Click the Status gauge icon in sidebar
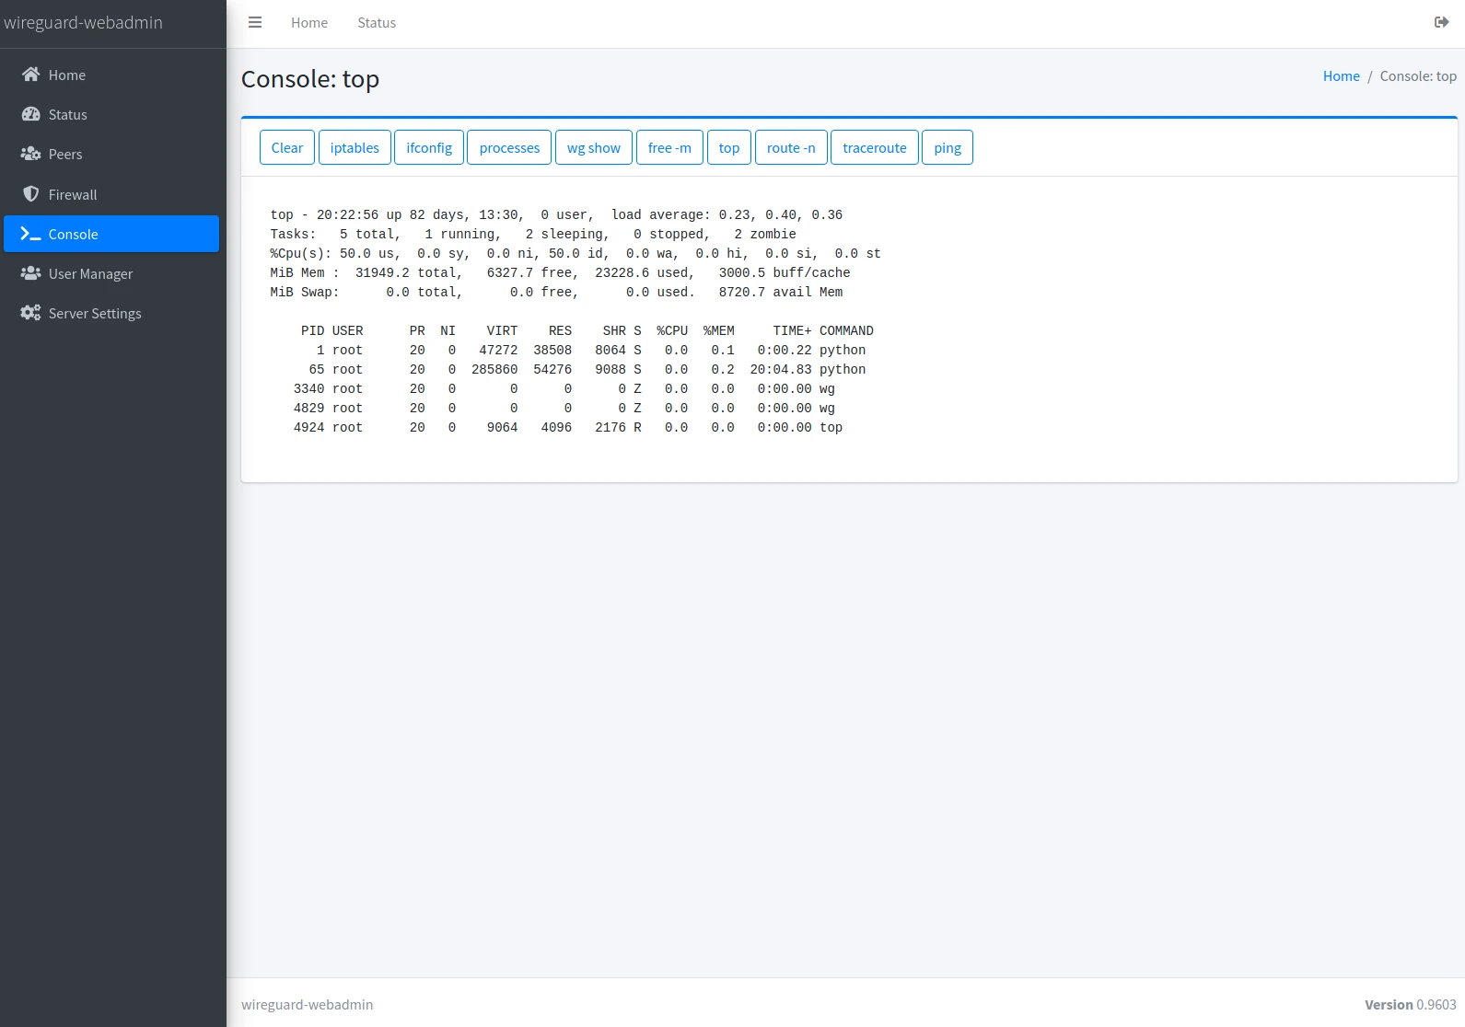Screen dimensions: 1465x1027 [30, 114]
